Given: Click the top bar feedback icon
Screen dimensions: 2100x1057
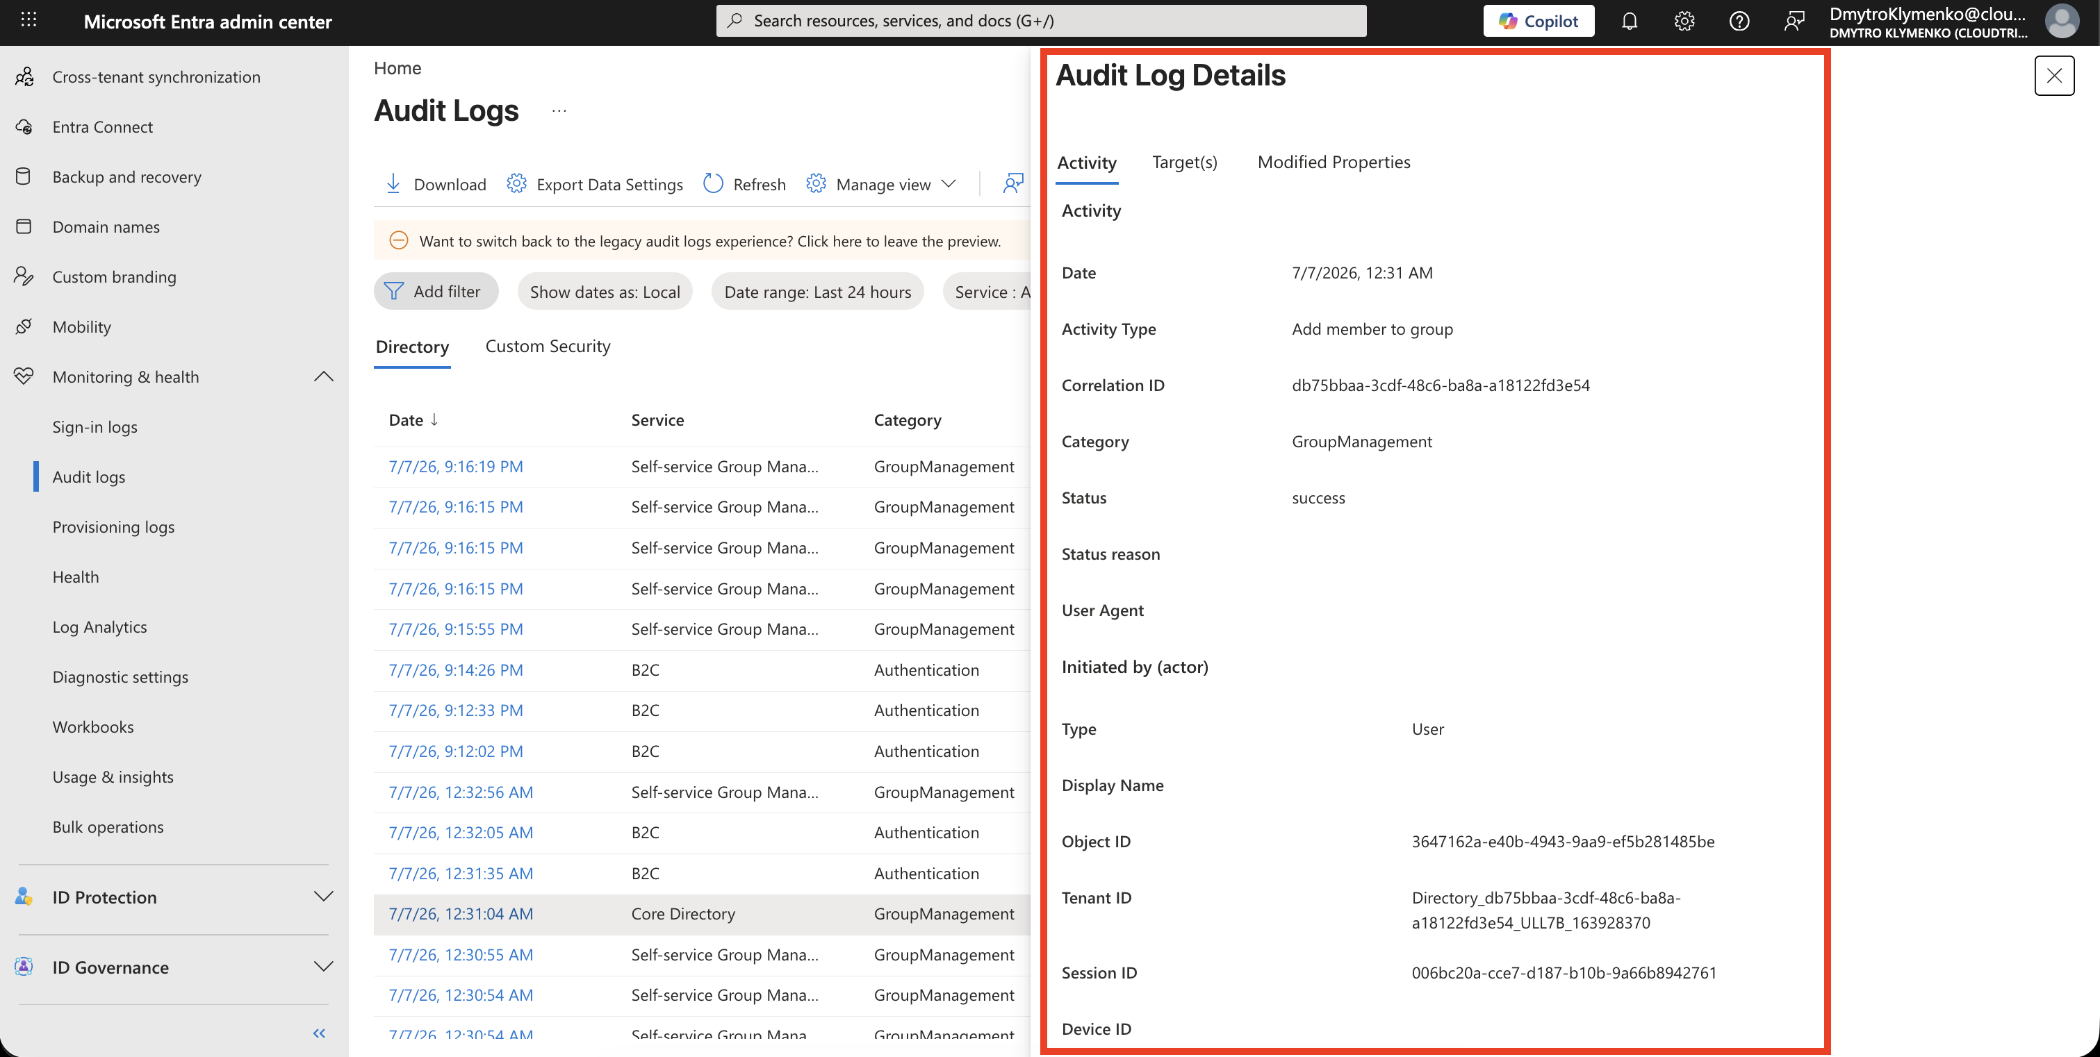Looking at the screenshot, I should [1794, 22].
